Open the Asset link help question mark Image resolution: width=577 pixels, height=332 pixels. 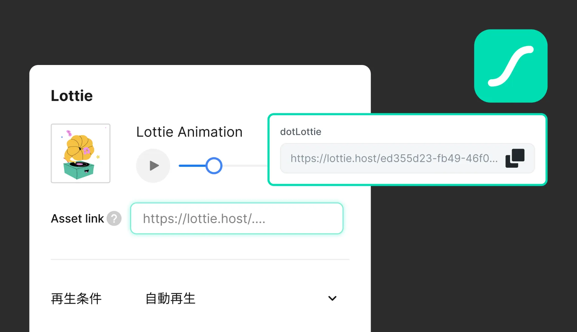coord(114,219)
